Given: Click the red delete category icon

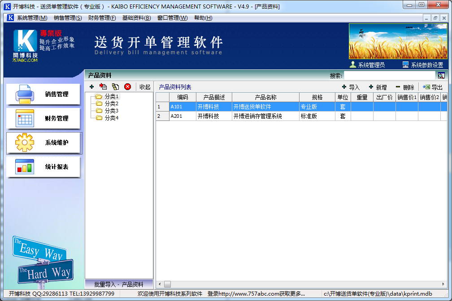Looking at the screenshot, I should (x=127, y=87).
